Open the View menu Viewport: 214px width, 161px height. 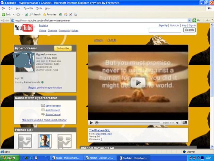(18, 8)
